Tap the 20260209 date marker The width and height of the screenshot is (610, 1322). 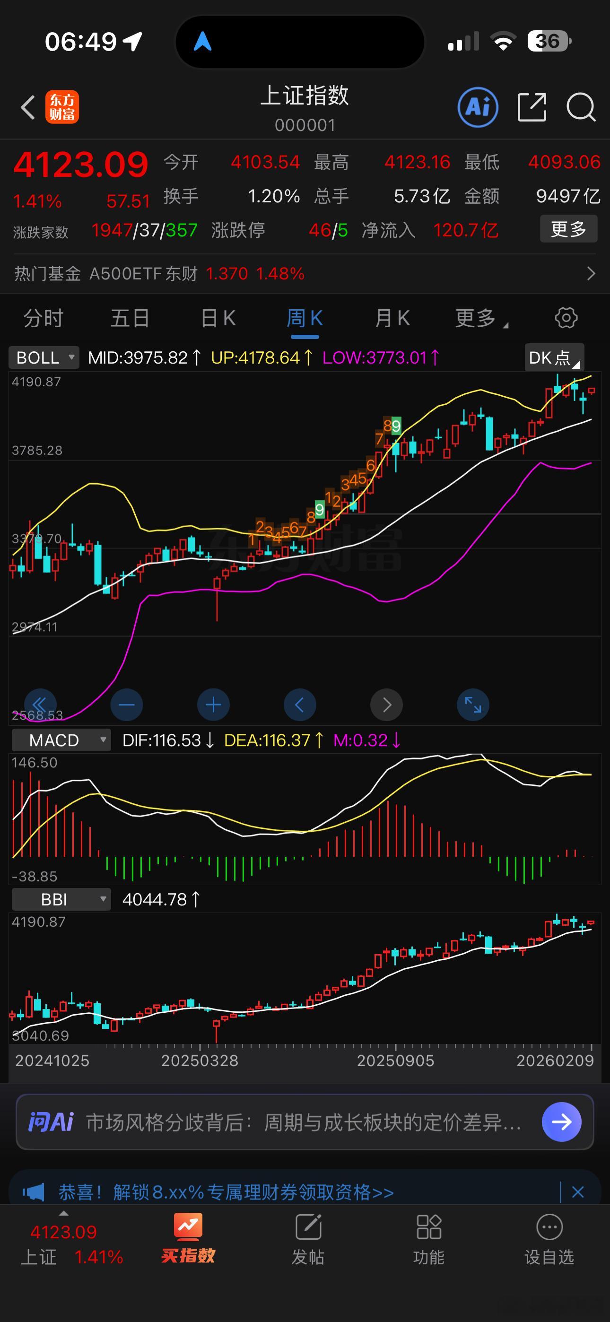tap(555, 1060)
